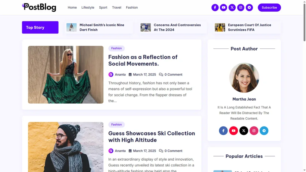Click the PostBlog logo
This screenshot has width=306, height=172.
39,7
